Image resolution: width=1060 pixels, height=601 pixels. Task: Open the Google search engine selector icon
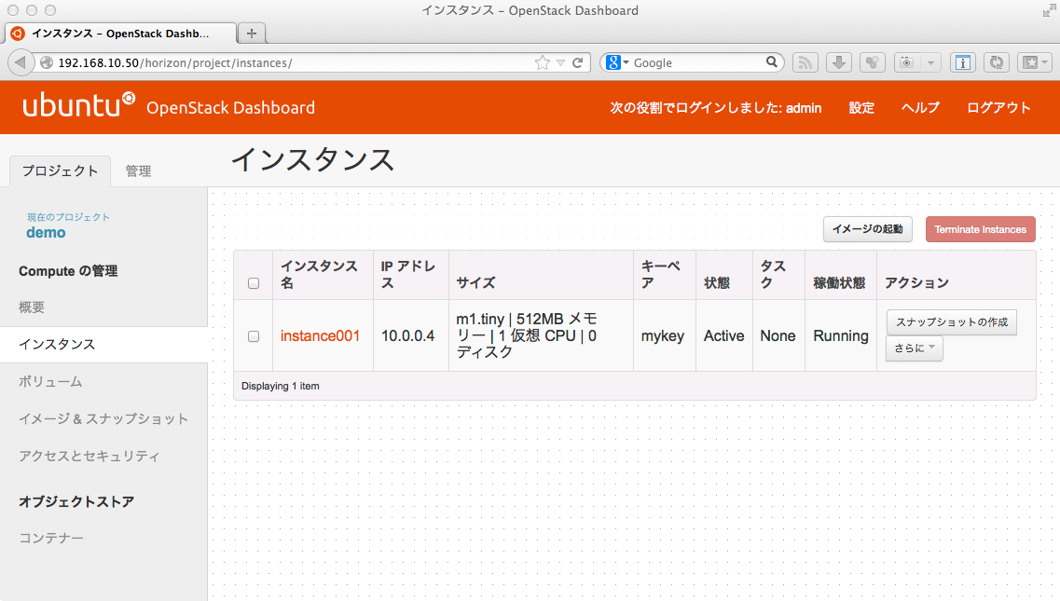pos(617,62)
